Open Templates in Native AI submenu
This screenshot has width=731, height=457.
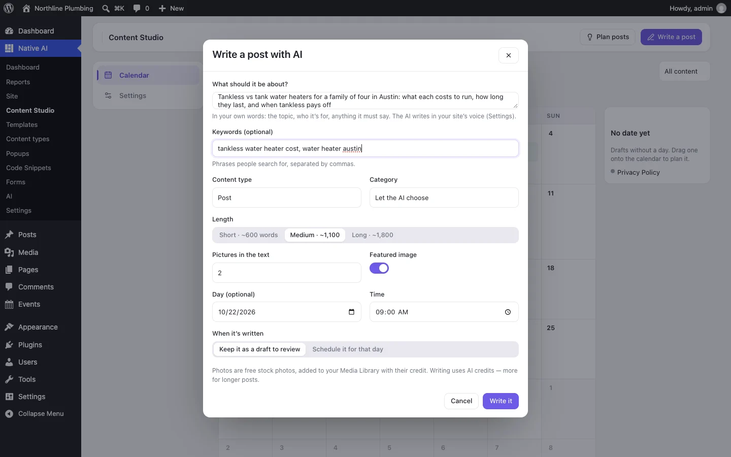coord(22,124)
